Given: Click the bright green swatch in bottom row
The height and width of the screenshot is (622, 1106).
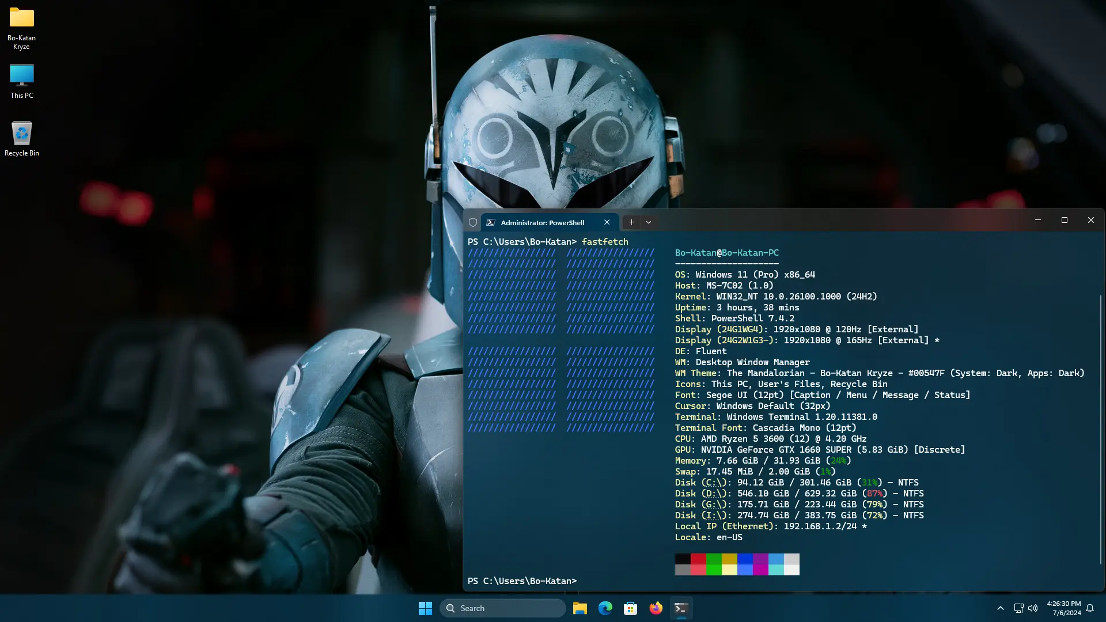Looking at the screenshot, I should click(714, 570).
